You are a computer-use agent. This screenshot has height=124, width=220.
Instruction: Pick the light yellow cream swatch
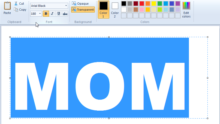point(154,10)
